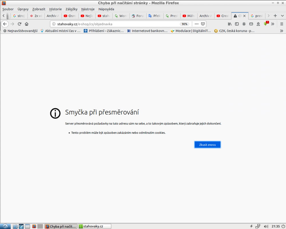Switch to the 'stah' YouTube tab
The width and height of the screenshot is (286, 229).
pyautogui.click(x=104, y=16)
